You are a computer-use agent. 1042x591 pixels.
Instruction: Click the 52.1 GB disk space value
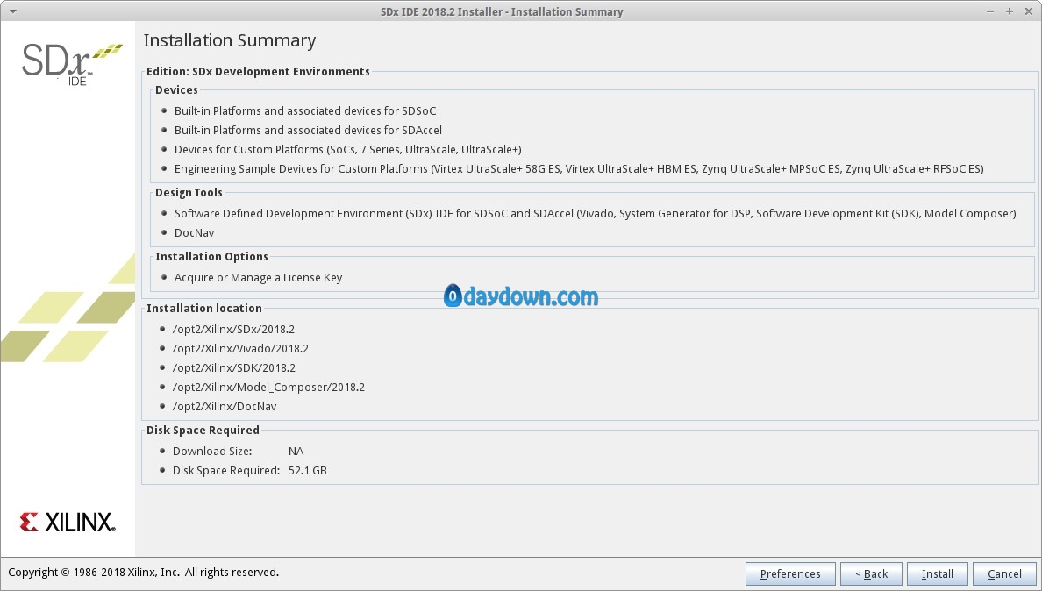[x=308, y=470]
